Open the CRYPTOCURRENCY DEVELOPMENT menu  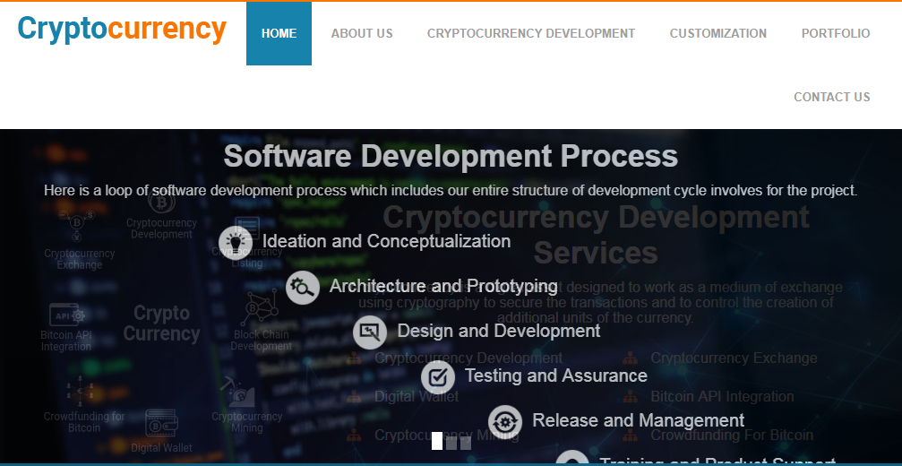click(531, 33)
